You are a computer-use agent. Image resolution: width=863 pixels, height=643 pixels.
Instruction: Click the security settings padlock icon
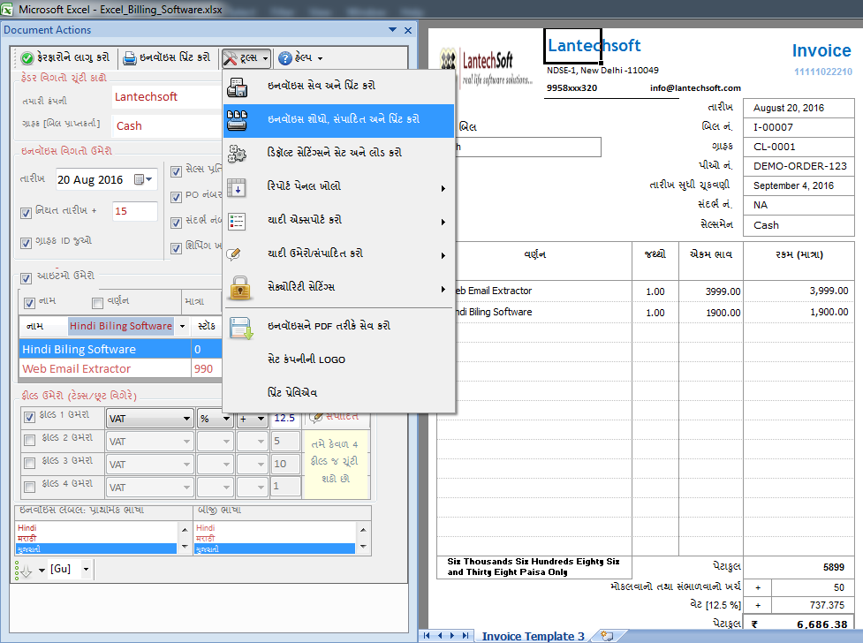(240, 287)
